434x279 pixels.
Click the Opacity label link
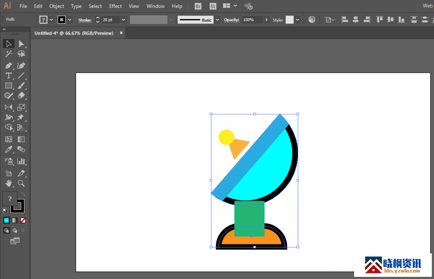232,20
